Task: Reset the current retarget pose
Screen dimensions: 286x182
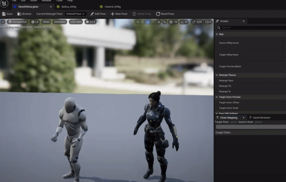Action: 165,14
